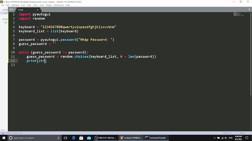252x141 pixels.
Task: Click line number 1 in gutter
Action: click(14, 14)
